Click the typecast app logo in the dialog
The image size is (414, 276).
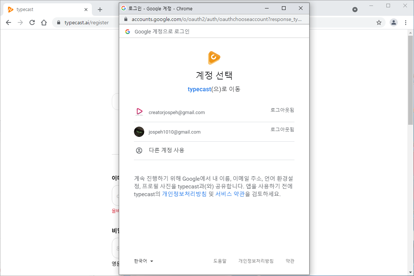(214, 58)
